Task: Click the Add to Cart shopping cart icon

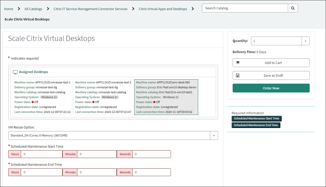Action: click(238, 63)
